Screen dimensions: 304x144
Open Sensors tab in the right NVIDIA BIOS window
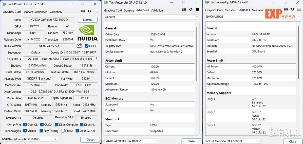click(x=230, y=10)
